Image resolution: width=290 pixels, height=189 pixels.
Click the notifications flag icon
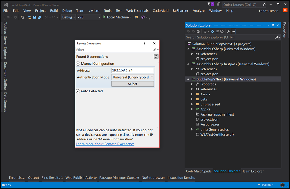coord(209,4)
